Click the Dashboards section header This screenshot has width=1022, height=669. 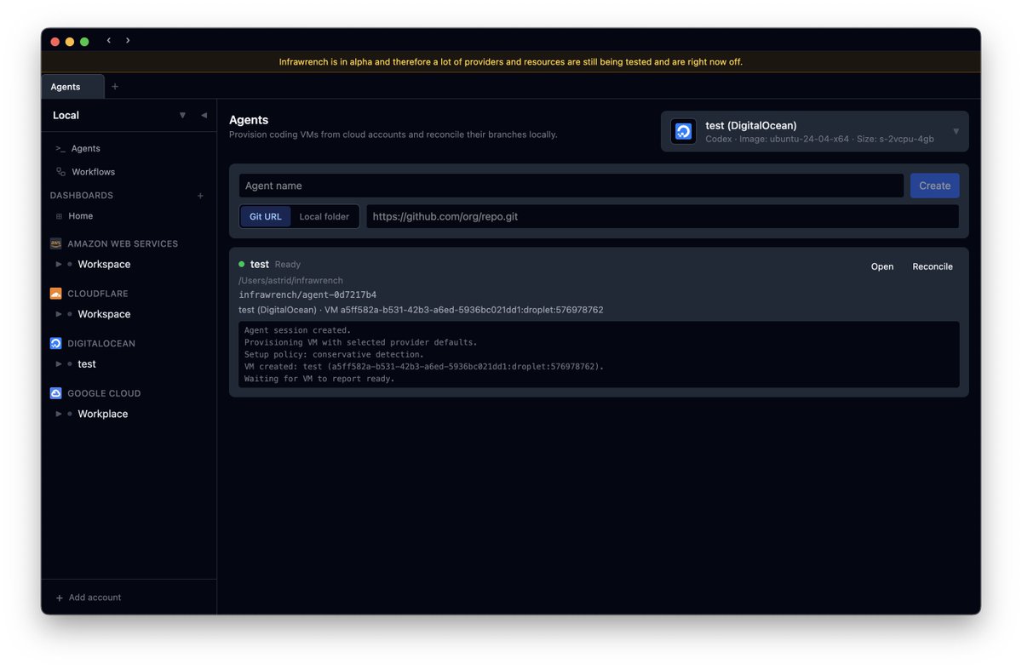pos(82,196)
